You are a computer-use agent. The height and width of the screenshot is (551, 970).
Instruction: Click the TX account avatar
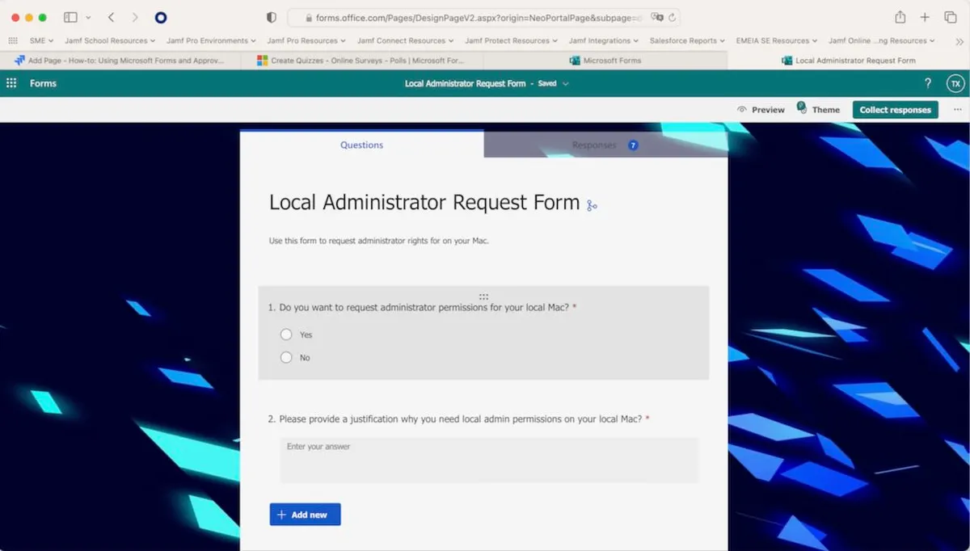955,82
